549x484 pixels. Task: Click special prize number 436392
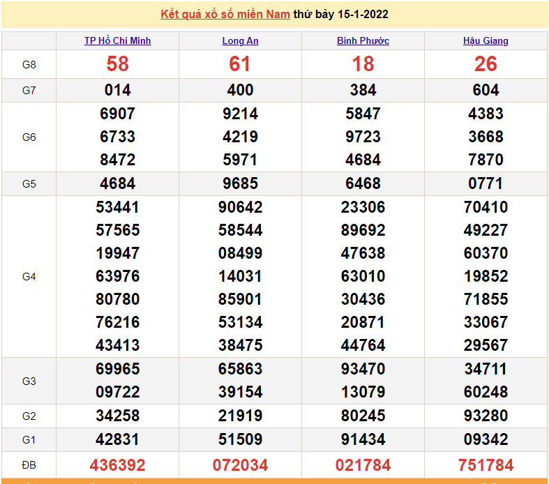pos(117,464)
